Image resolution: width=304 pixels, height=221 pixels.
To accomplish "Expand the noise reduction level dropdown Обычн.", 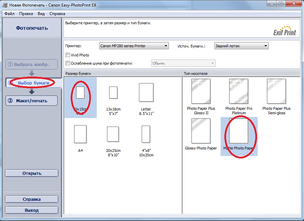I will 183,63.
